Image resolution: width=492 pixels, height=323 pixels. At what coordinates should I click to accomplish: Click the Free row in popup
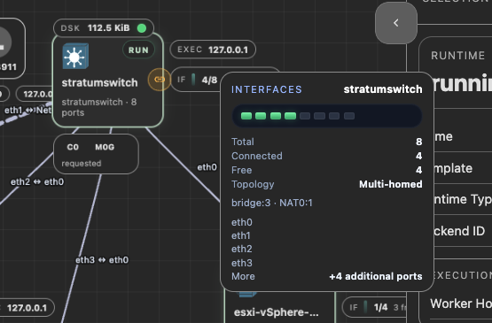(x=326, y=170)
